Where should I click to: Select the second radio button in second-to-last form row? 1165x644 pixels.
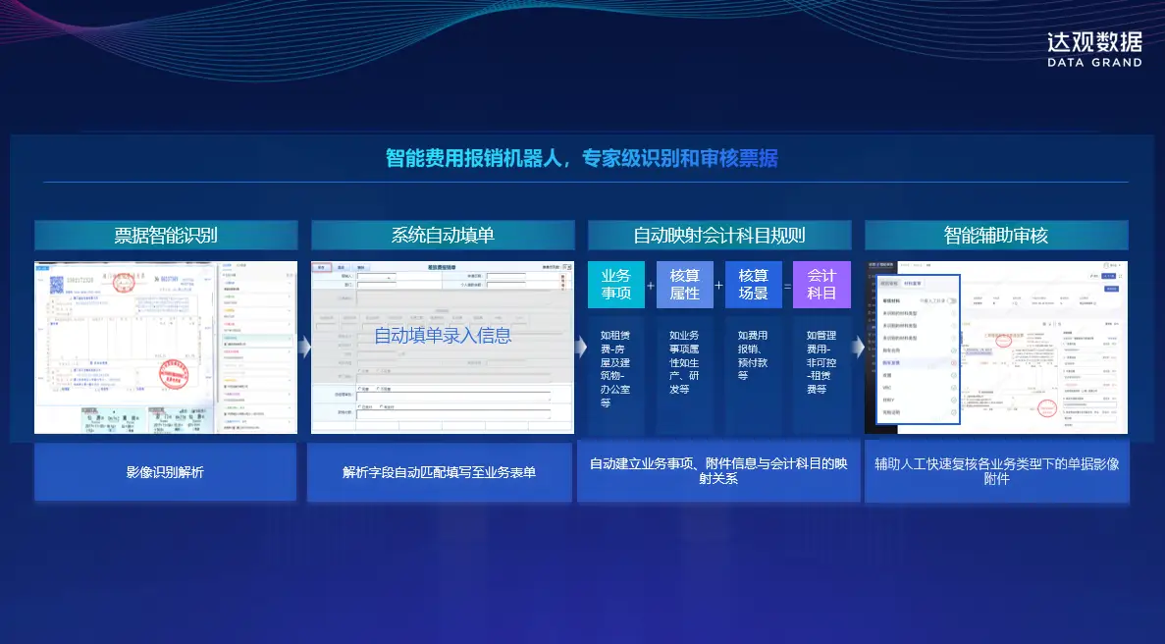coord(379,389)
